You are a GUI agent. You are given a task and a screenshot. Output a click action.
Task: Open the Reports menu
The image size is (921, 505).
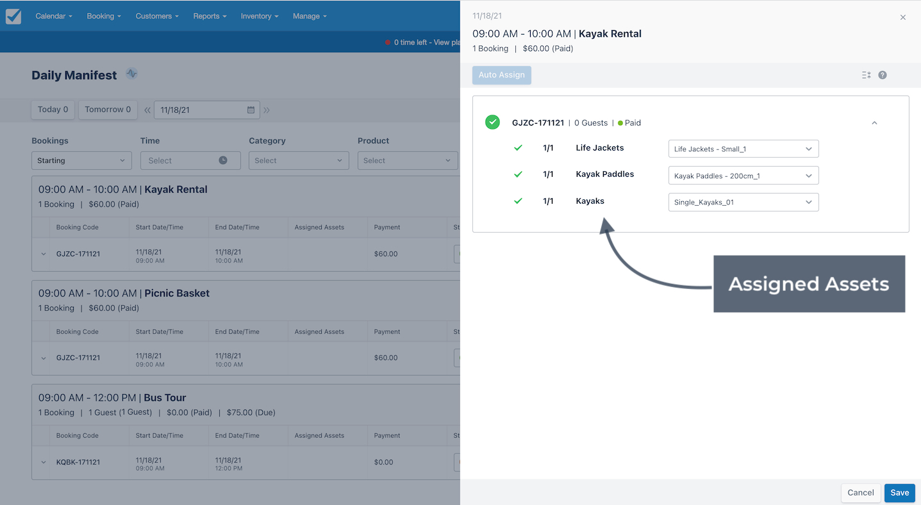pos(210,16)
